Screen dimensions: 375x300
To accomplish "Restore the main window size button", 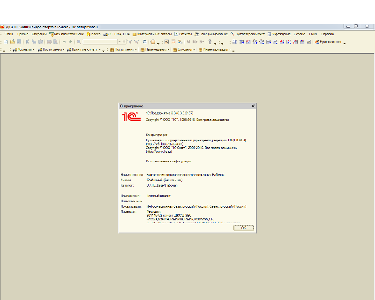I will tap(356, 27).
